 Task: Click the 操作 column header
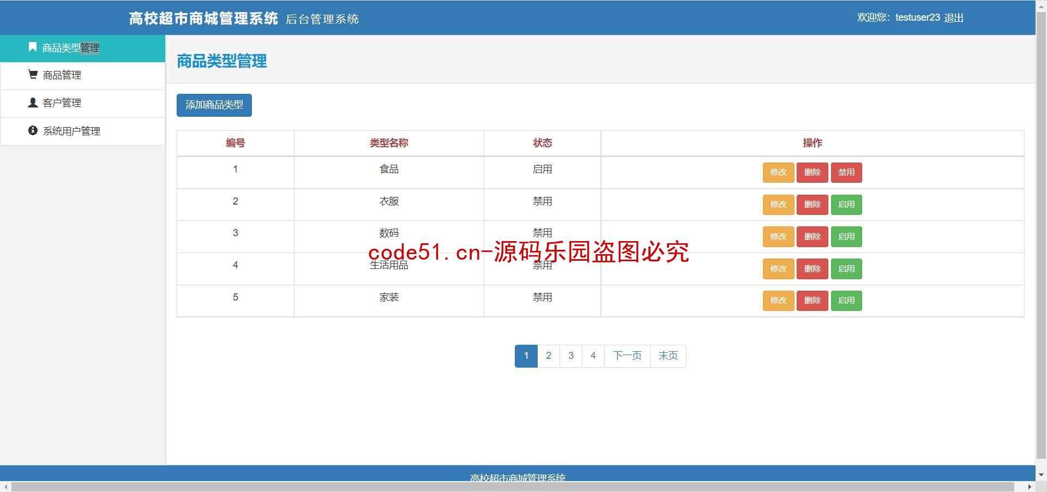tap(813, 143)
